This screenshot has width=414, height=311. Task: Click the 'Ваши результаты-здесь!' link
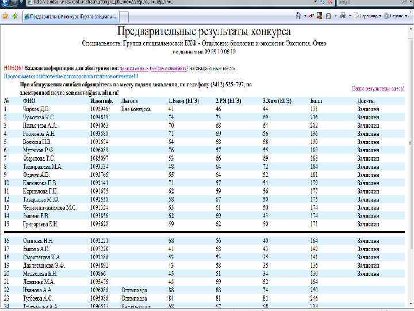pos(378,89)
